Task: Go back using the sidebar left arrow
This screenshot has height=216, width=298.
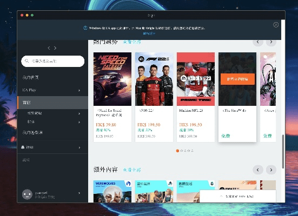Action: coord(49,48)
